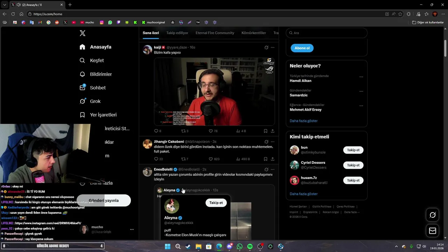This screenshot has width=448, height=252.
Task: Open Sohbet messages
Action: click(x=92, y=88)
